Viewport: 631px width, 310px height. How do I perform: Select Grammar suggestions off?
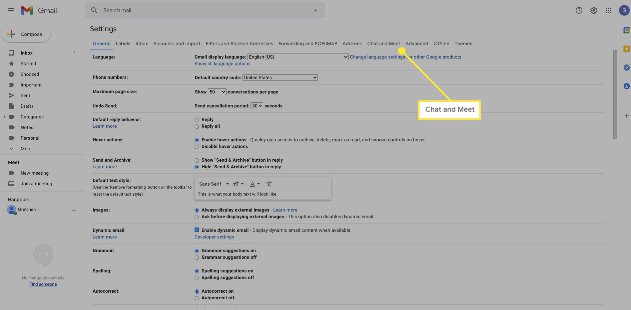pos(197,257)
